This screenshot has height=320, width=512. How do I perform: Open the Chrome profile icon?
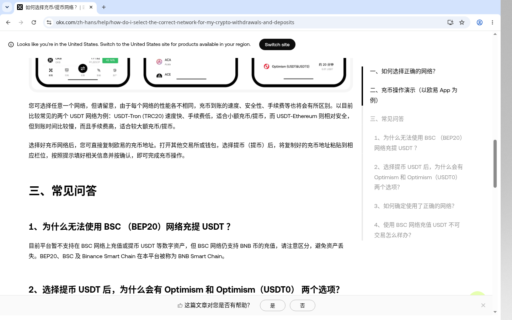(480, 22)
